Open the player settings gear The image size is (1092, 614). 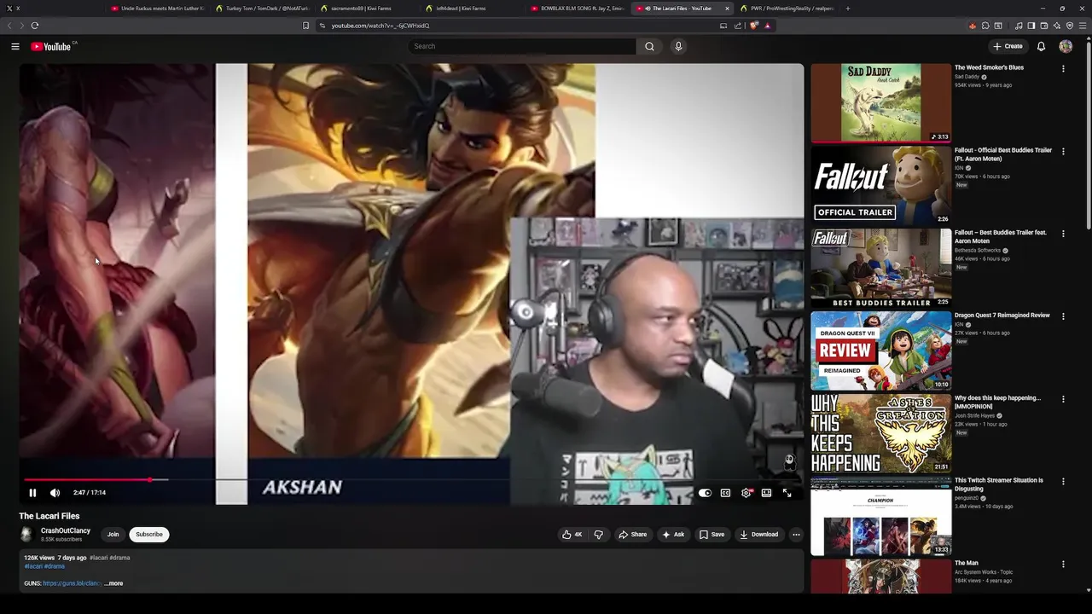point(746,493)
